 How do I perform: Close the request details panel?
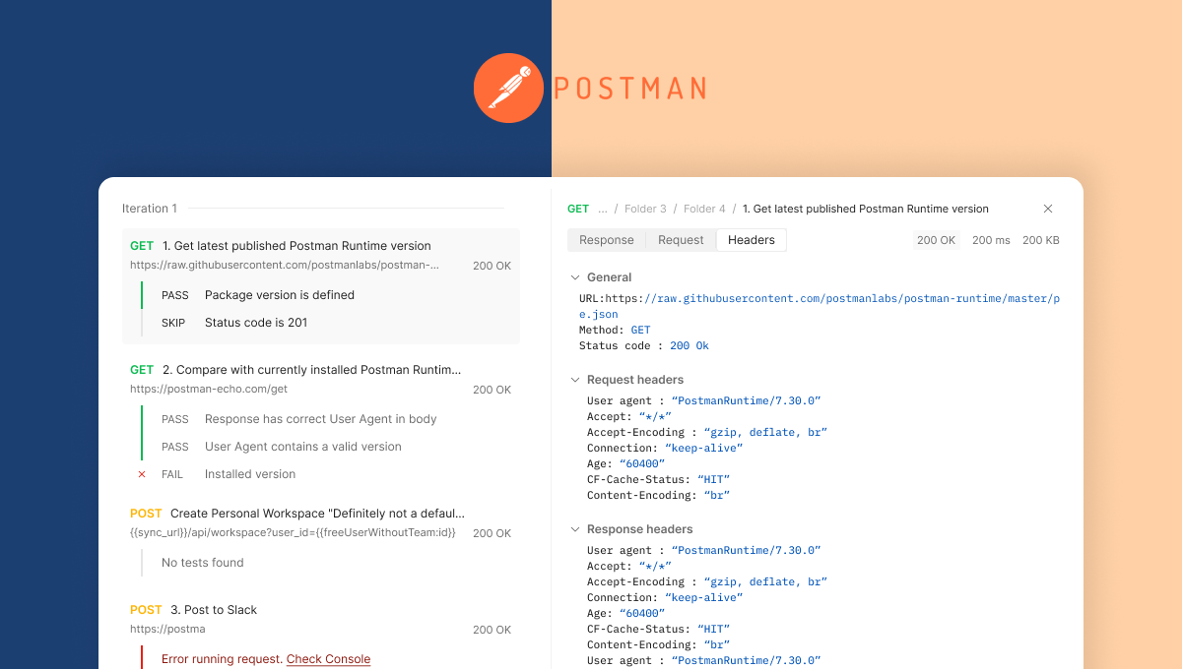click(x=1048, y=209)
